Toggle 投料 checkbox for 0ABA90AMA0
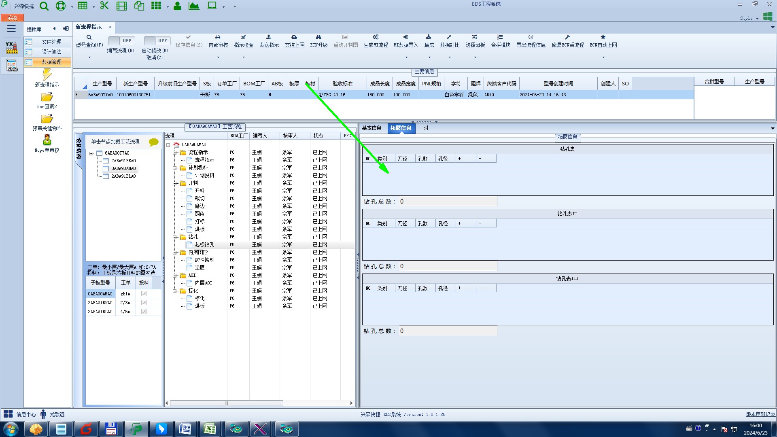This screenshot has width=777, height=437. point(144,294)
